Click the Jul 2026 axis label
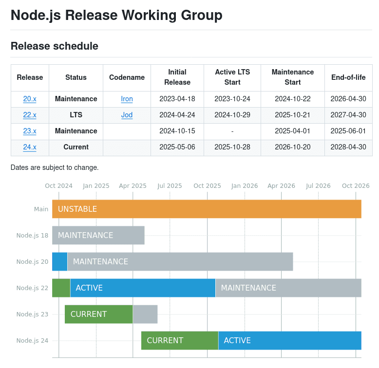 [x=318, y=185]
